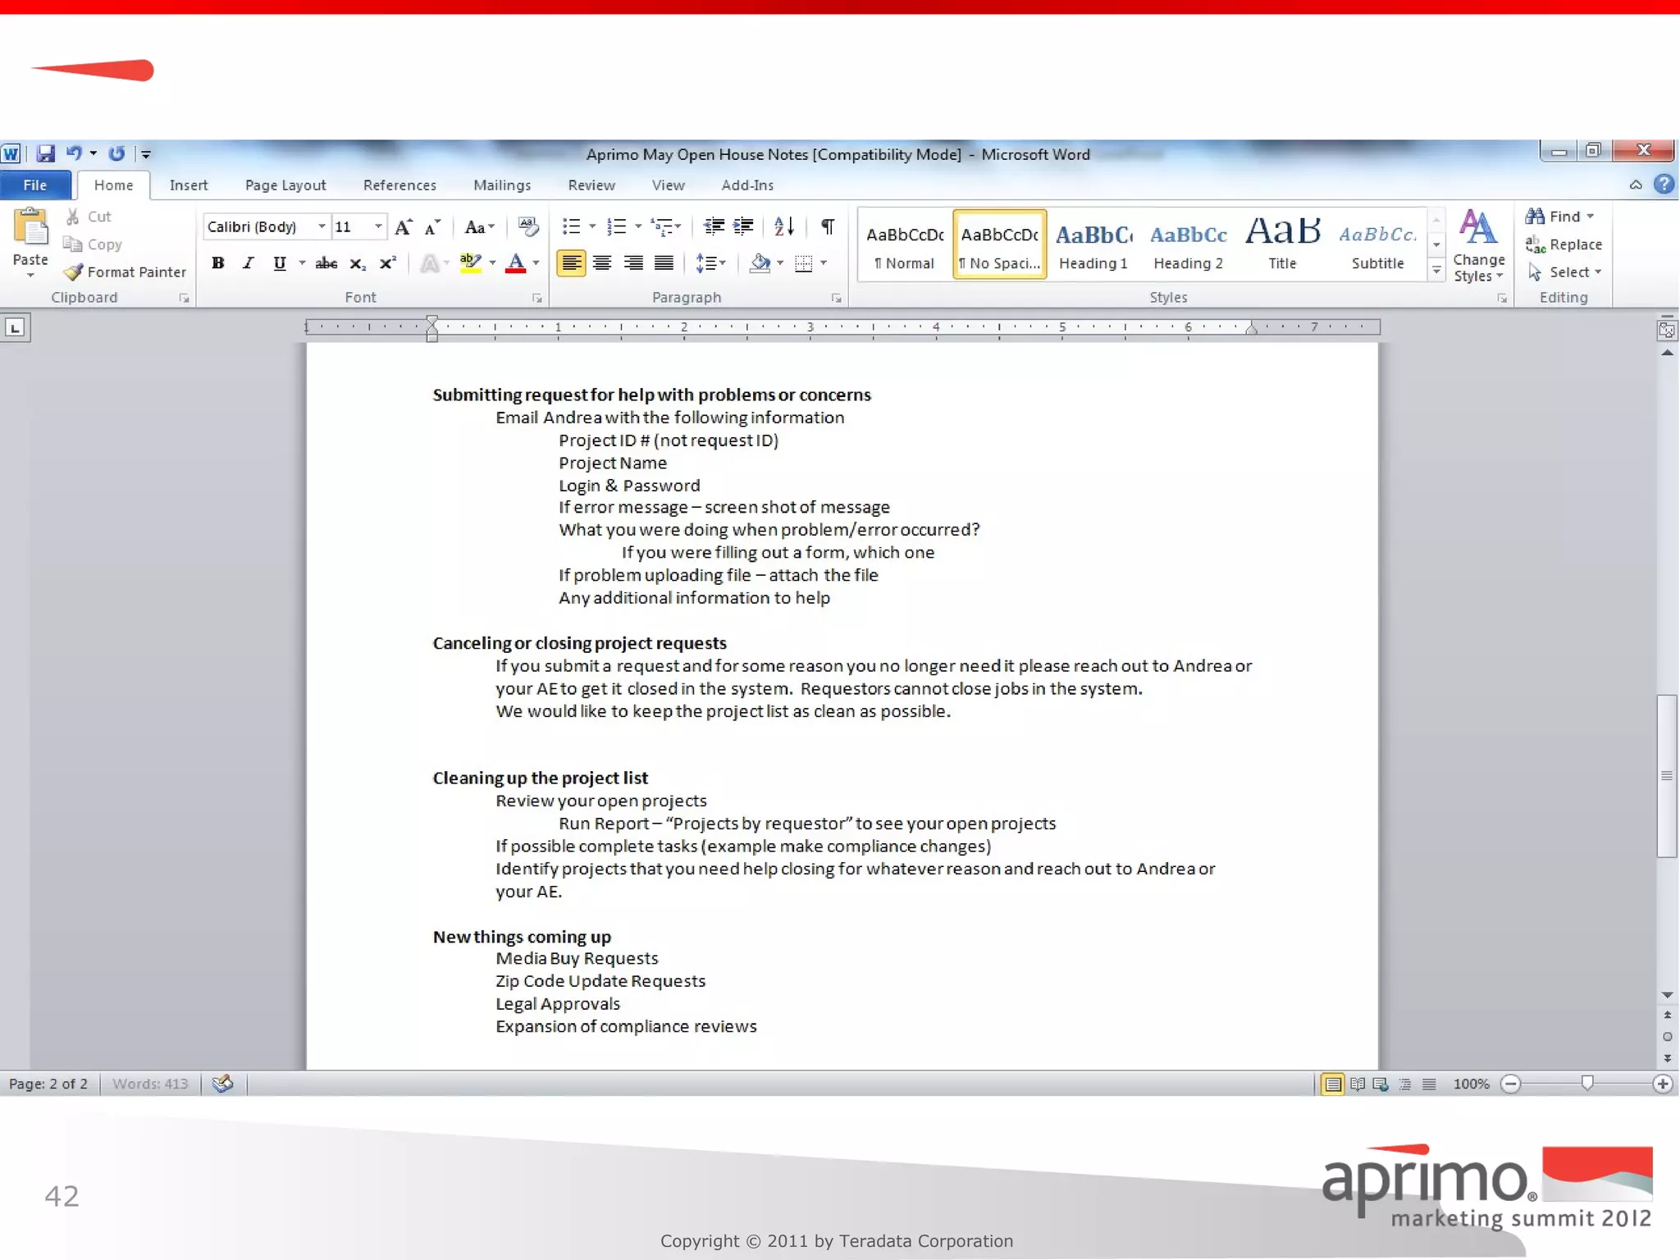This screenshot has width=1680, height=1260.
Task: Switch to the Page Layout tab
Action: pyautogui.click(x=285, y=185)
